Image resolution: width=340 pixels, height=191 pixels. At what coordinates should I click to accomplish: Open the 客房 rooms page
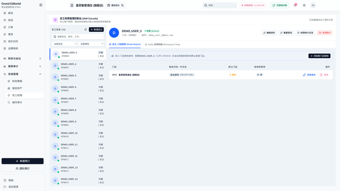[23, 34]
